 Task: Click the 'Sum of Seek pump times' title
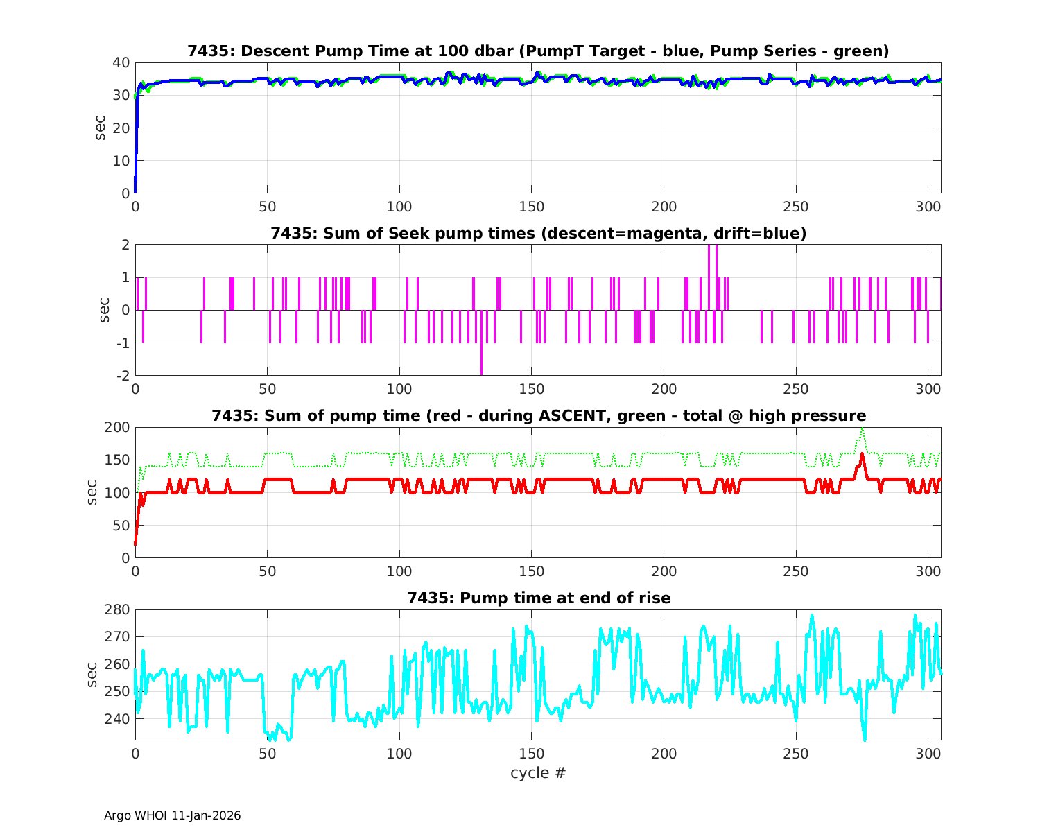(x=538, y=233)
